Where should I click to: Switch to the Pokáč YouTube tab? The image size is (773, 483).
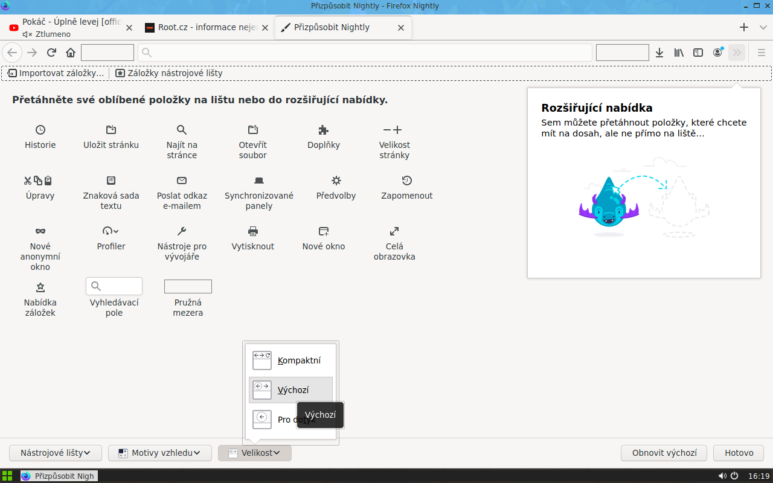coord(71,28)
